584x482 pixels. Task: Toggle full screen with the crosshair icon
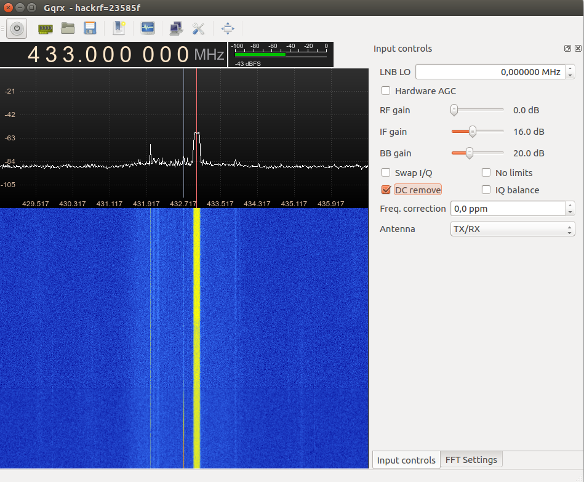(x=227, y=28)
